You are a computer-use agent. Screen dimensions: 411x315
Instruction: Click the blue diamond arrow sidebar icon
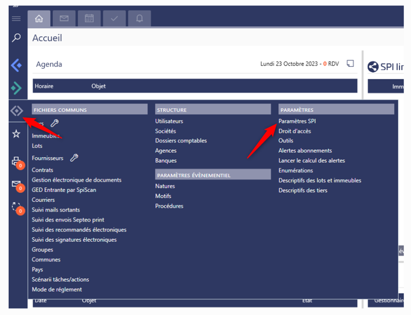(x=16, y=66)
